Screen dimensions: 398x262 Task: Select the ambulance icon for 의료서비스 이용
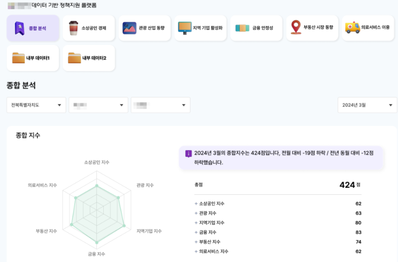[x=352, y=28]
